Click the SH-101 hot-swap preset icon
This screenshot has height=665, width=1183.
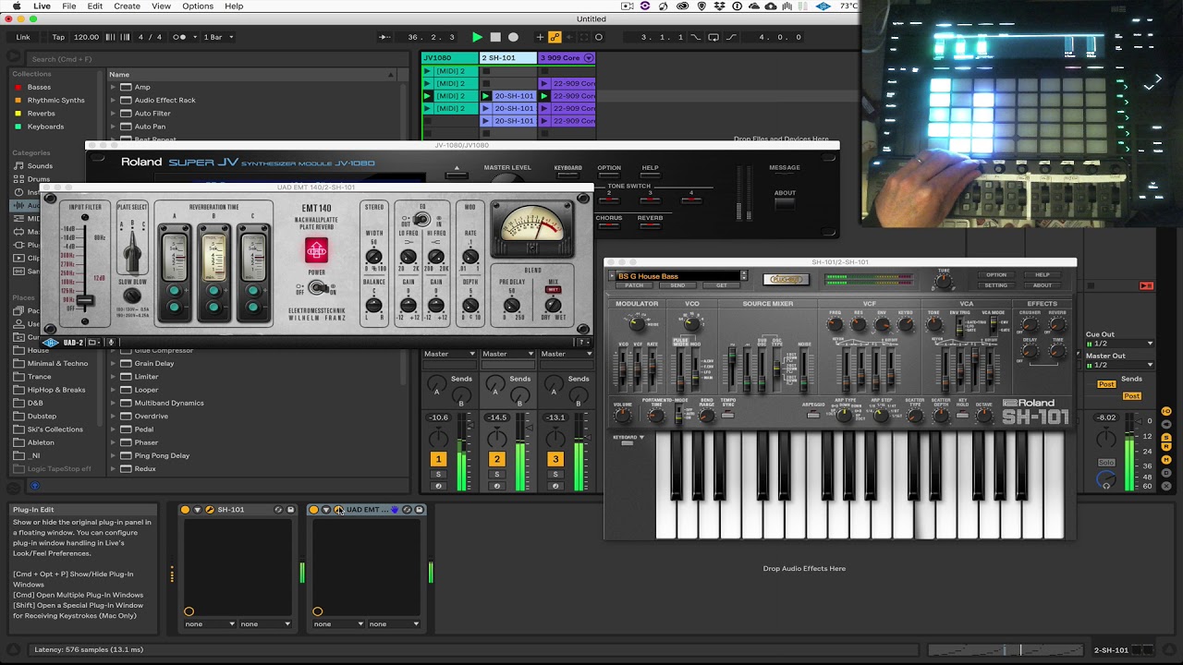(278, 510)
